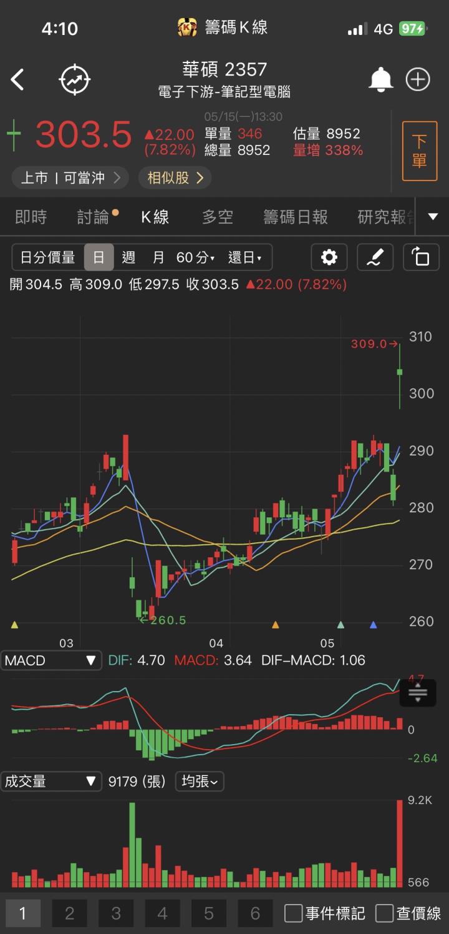
Task: Tap the 估量 8952 value
Action: pyautogui.click(x=327, y=133)
